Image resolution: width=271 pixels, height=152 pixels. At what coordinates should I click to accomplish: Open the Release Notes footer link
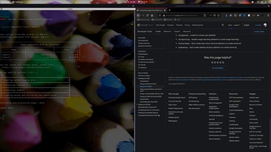tap(234, 141)
